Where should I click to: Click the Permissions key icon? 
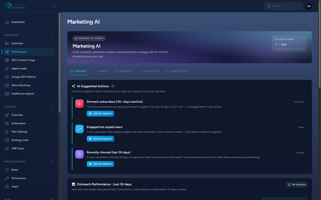(x=7, y=178)
